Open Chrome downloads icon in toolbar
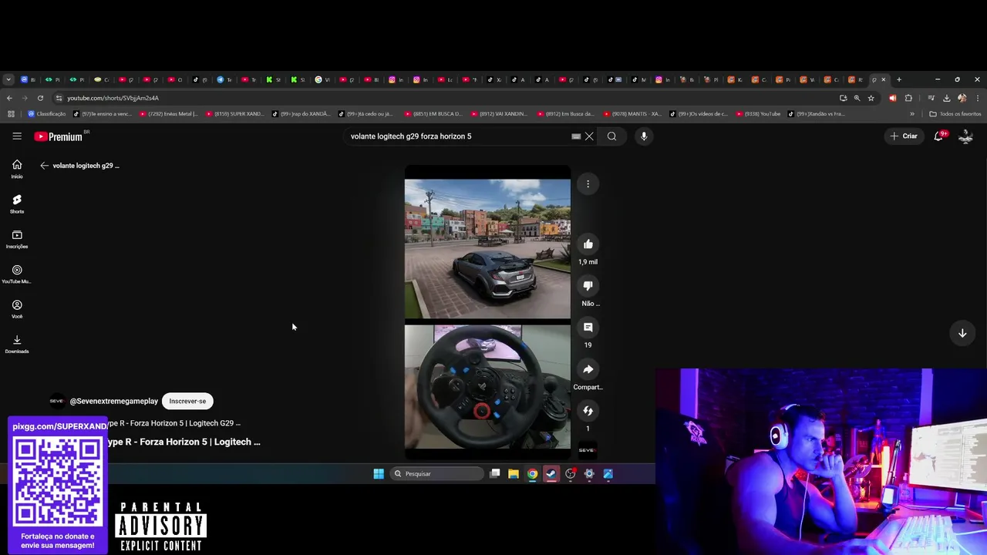 click(946, 98)
